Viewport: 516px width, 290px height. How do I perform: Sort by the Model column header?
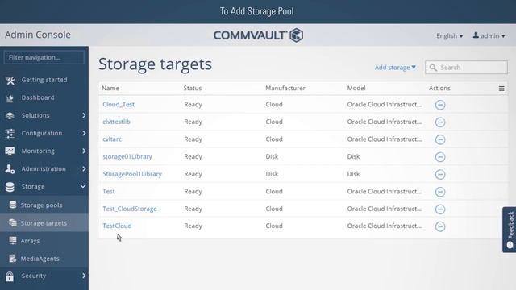click(x=356, y=88)
